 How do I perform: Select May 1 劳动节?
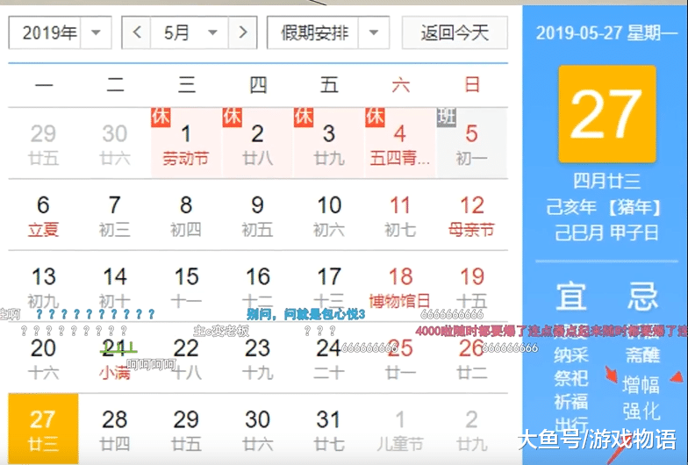(x=186, y=143)
